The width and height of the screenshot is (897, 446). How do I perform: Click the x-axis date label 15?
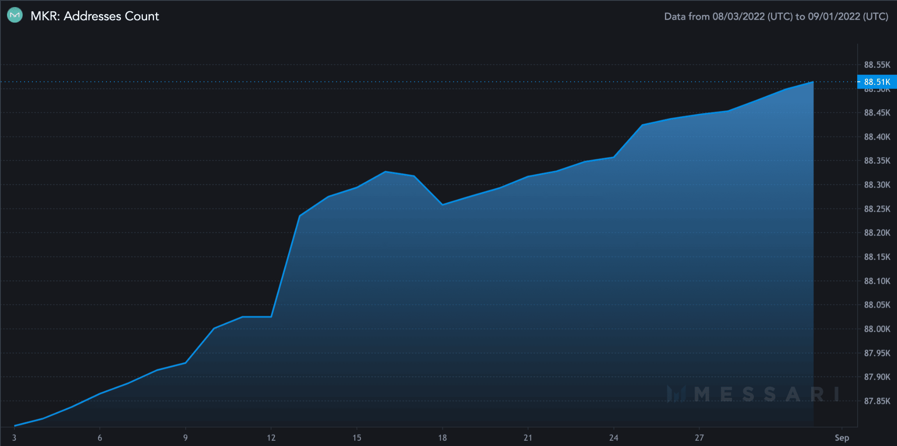pos(357,438)
